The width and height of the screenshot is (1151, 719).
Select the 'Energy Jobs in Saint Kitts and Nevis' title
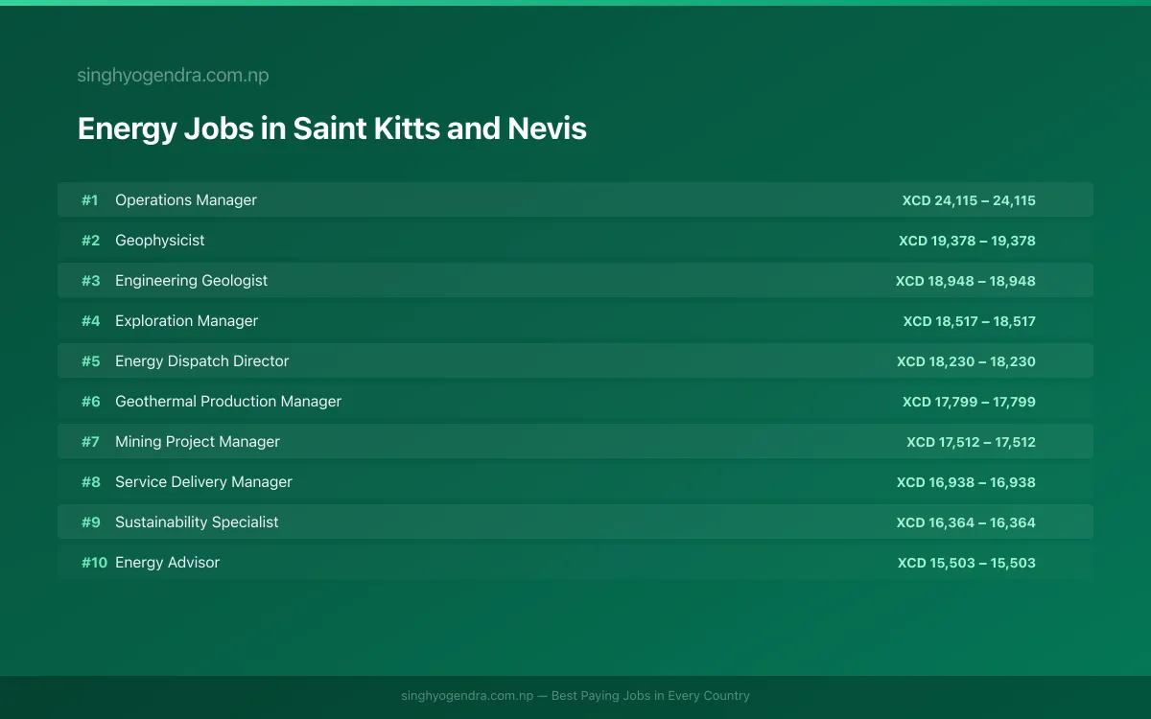pos(332,128)
